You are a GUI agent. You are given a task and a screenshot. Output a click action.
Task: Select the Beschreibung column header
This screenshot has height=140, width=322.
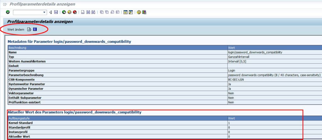pos(118,48)
